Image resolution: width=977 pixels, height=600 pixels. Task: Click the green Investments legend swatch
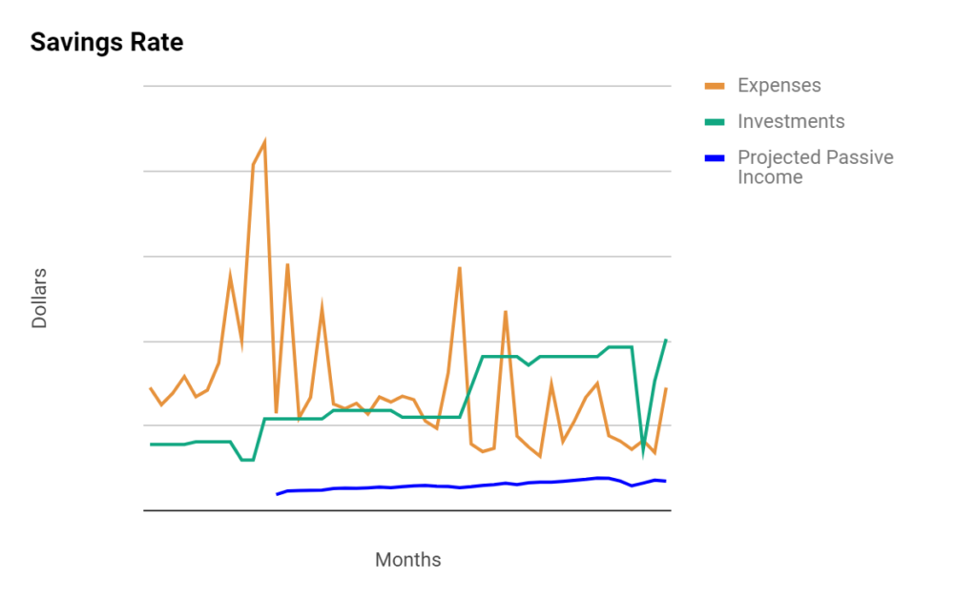click(714, 122)
